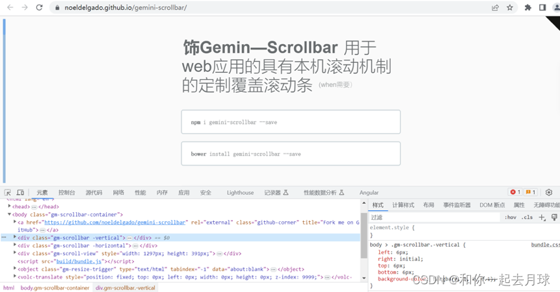Share this page via share icon

[495, 8]
